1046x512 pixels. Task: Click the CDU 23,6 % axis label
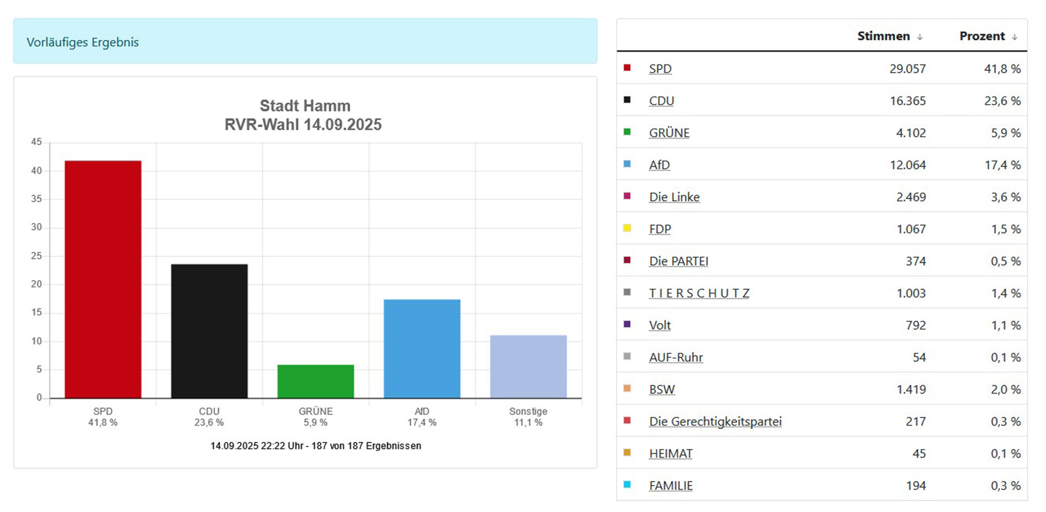pos(209,417)
